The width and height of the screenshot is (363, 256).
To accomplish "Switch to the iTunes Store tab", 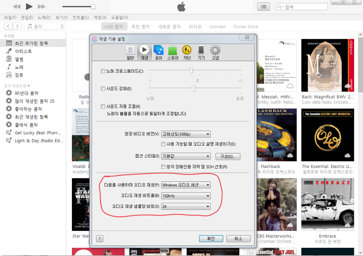I will click(x=245, y=27).
